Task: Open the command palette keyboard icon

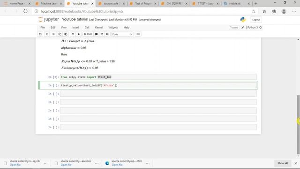Action: (x=138, y=34)
